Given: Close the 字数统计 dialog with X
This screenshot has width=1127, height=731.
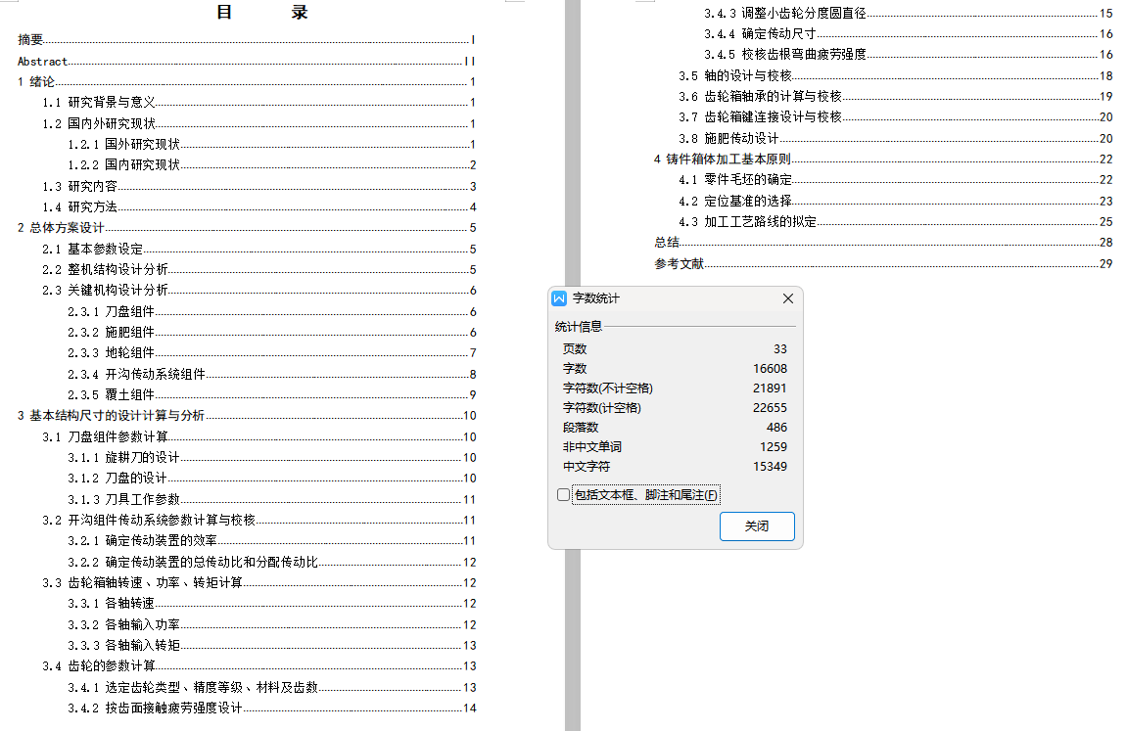Looking at the screenshot, I should pyautogui.click(x=788, y=298).
